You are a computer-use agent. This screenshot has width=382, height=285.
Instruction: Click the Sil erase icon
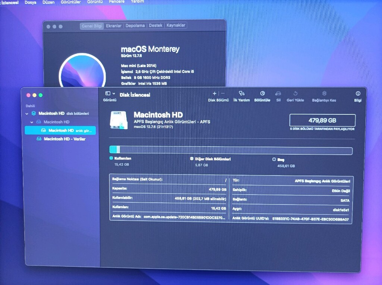coord(278,94)
